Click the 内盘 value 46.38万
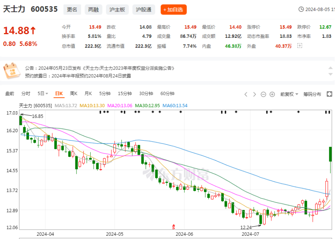 tap(233, 46)
